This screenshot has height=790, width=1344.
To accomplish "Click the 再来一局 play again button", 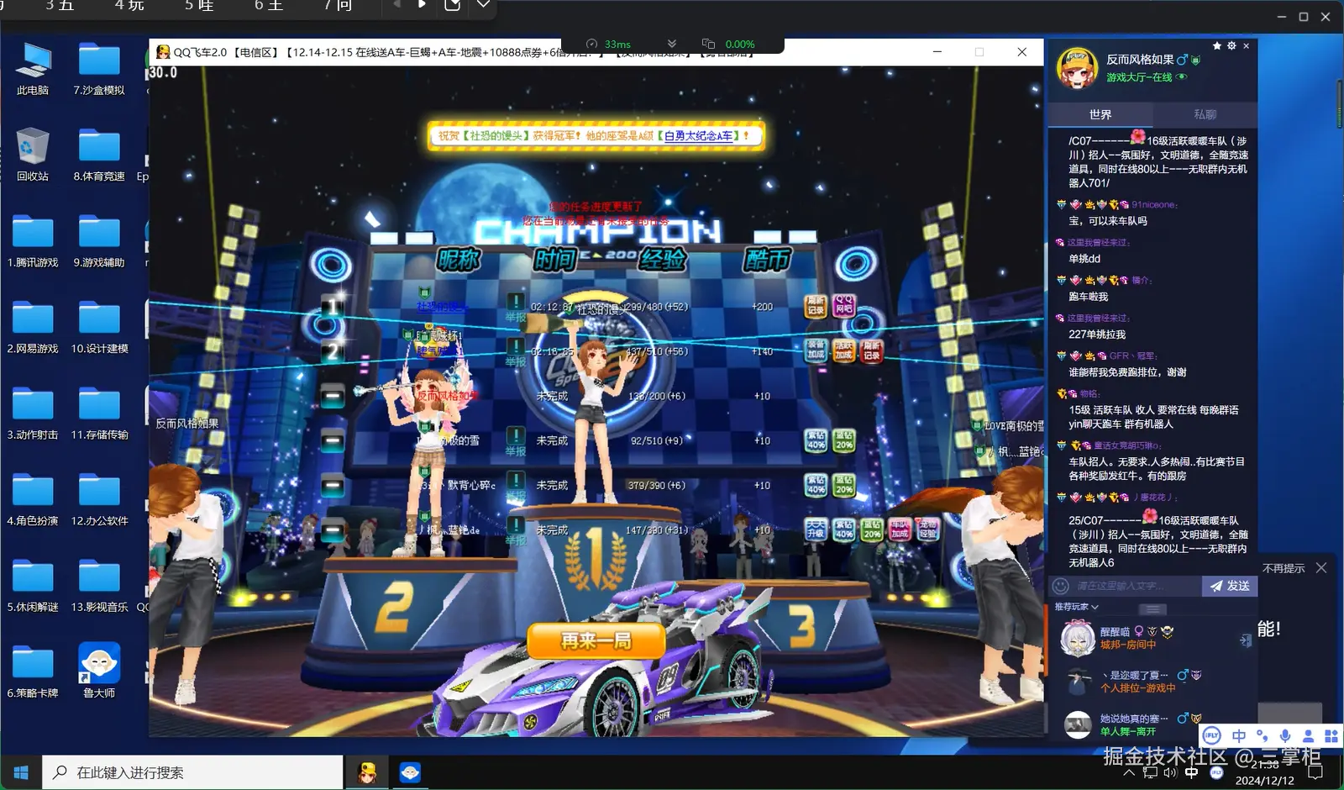I will [x=596, y=640].
